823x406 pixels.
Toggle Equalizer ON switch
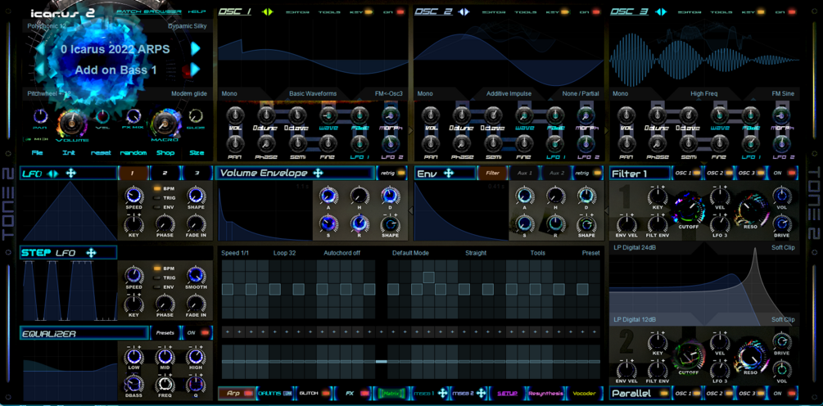204,332
